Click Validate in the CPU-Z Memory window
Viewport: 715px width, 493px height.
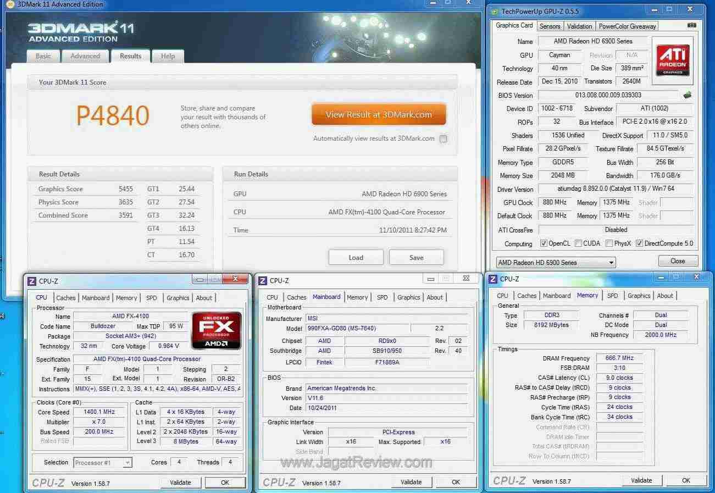pyautogui.click(x=641, y=480)
